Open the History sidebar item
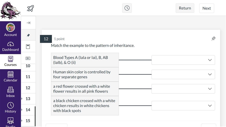Screen dimensions: 226x127 click(x=10, y=108)
